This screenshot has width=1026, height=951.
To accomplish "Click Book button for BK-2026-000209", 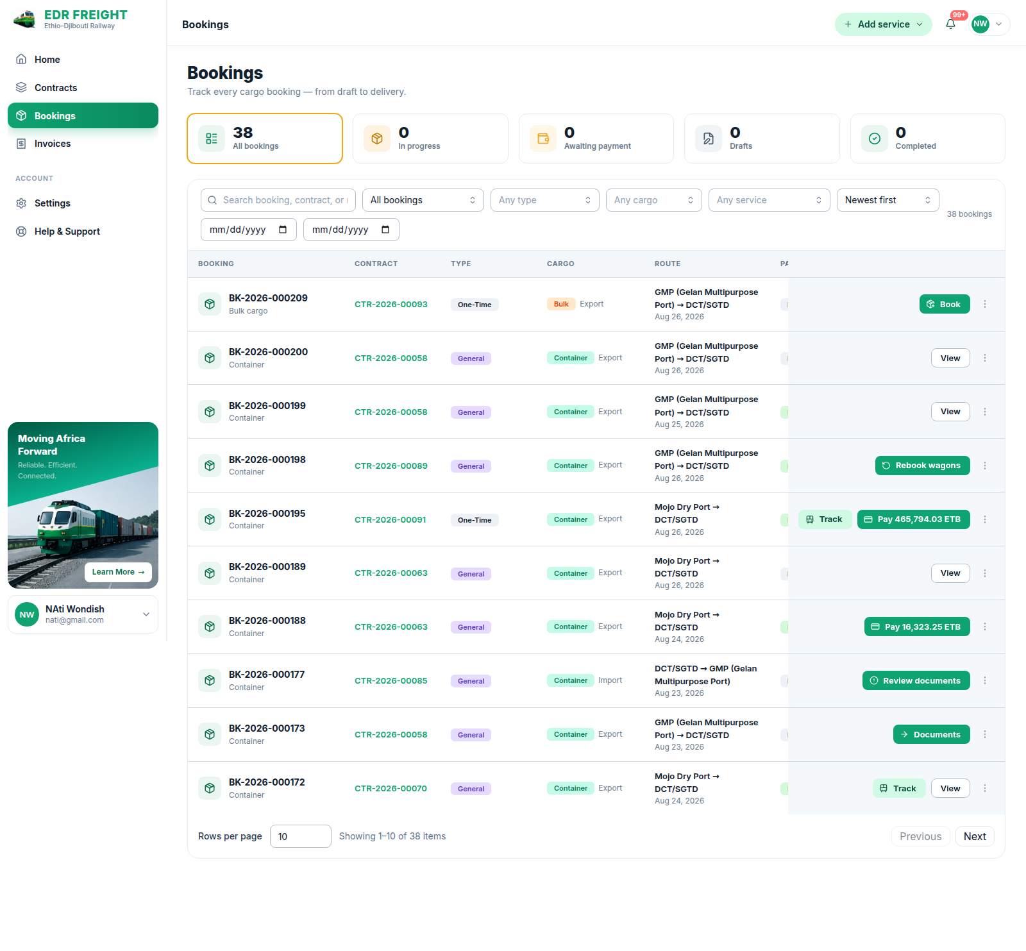I will pos(945,305).
